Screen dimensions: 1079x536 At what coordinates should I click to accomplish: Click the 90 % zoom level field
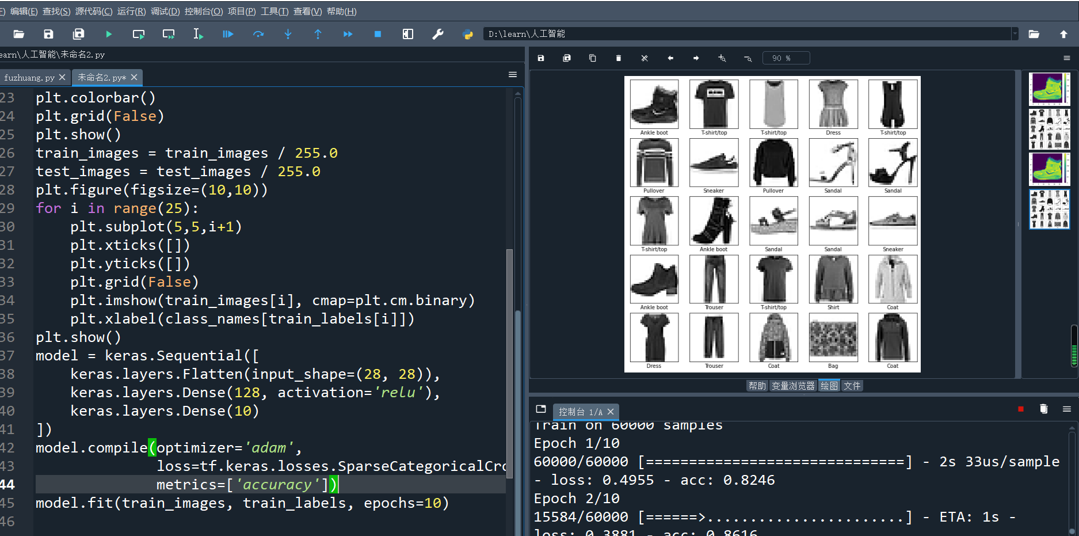click(786, 58)
